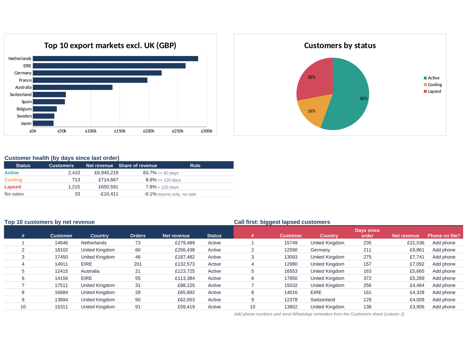Select the 'Days since order' column header

tap(367, 233)
